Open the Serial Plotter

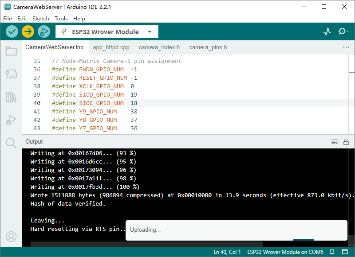(327, 31)
